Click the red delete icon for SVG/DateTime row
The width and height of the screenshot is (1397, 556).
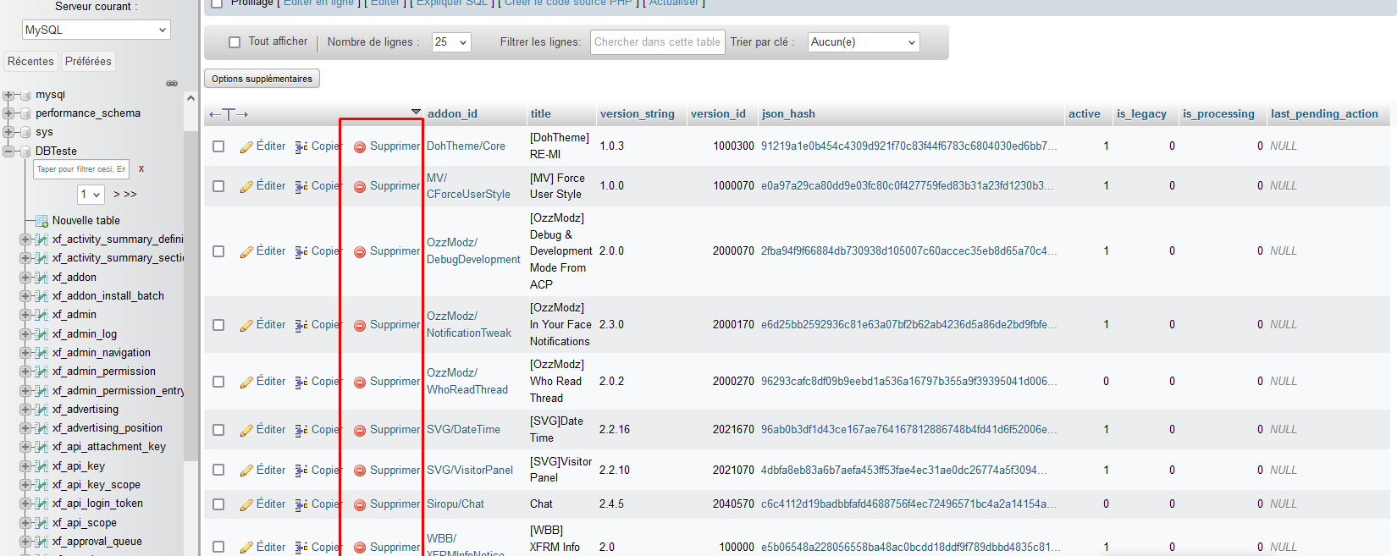click(360, 431)
